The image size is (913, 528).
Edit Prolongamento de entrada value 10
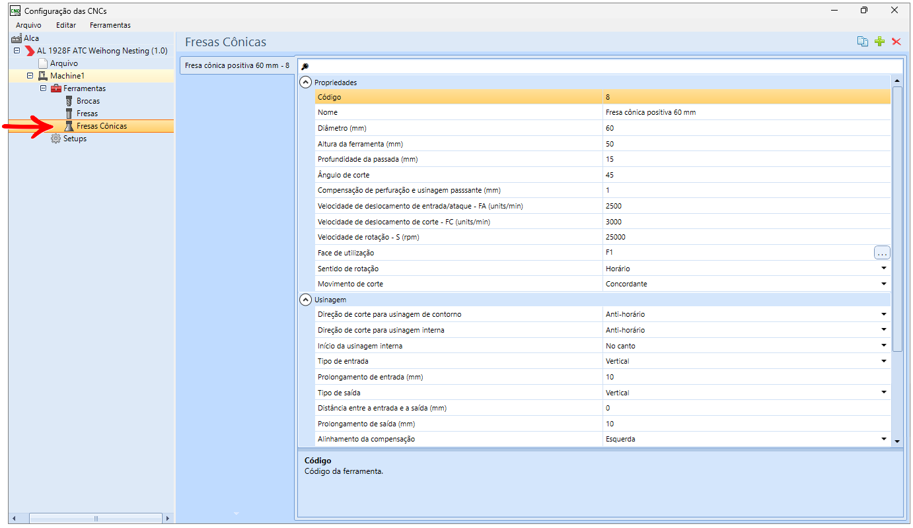[747, 377]
